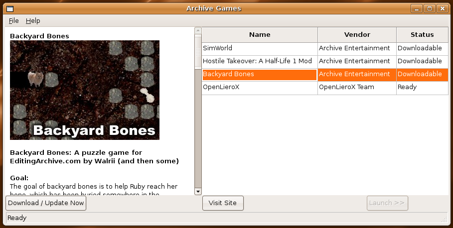Click the Archive Entertainment vendor of SimWorld
Screen dimensions: 453x228
point(357,48)
